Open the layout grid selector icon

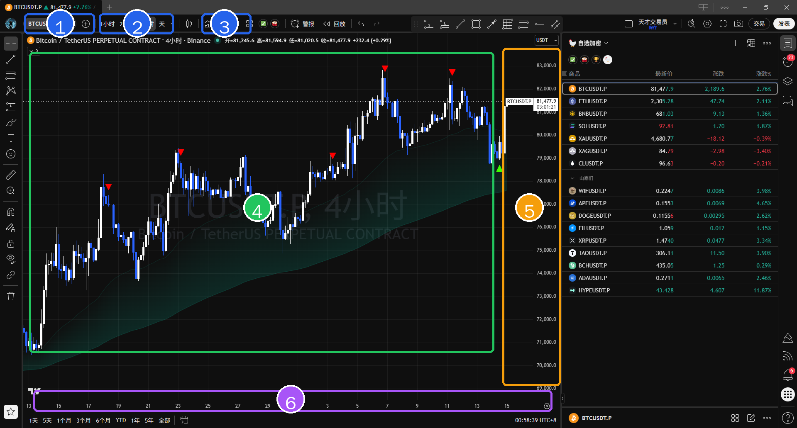[249, 24]
